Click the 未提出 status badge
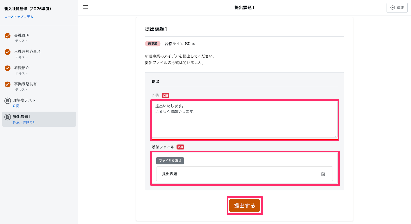 153,44
